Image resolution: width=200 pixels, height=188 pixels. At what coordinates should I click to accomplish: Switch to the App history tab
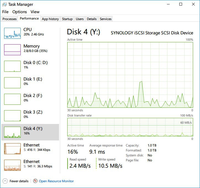(x=50, y=19)
